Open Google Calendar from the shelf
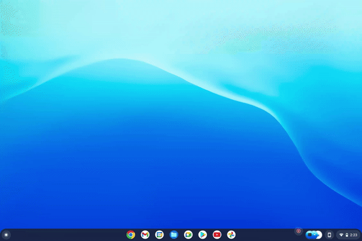This screenshot has width=362, height=241. (159, 234)
